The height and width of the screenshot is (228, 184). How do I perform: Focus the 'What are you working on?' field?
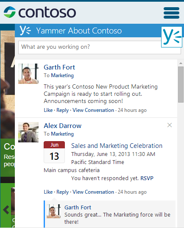pos(100,47)
